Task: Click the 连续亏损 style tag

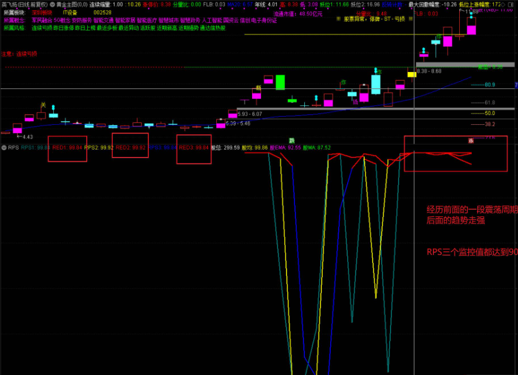Action: (x=42, y=28)
